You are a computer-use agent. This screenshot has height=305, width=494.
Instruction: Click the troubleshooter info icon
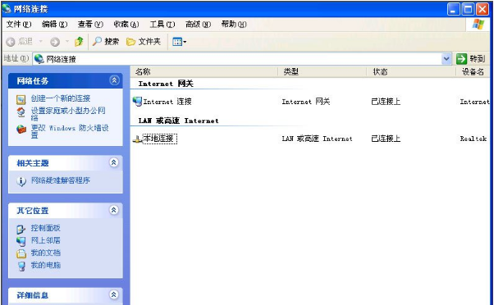coord(21,181)
